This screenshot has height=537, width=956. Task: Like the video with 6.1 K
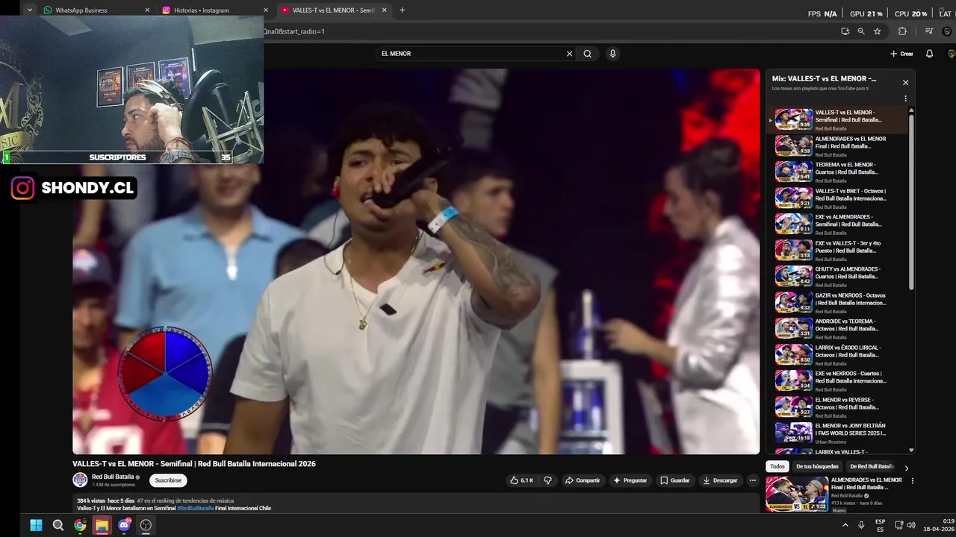(521, 480)
